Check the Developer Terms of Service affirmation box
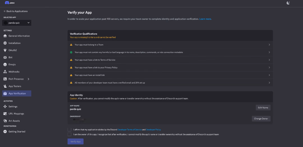Image resolution: width=303 pixels, height=147 pixels. click(x=69, y=129)
